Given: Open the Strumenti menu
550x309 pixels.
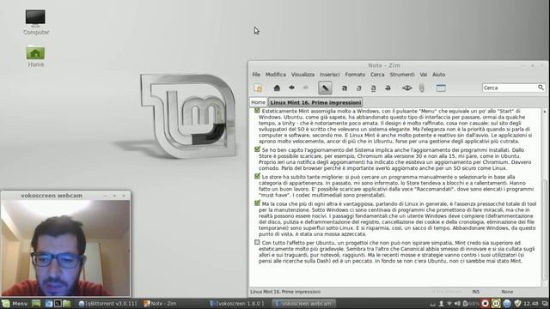Looking at the screenshot, I should point(402,75).
